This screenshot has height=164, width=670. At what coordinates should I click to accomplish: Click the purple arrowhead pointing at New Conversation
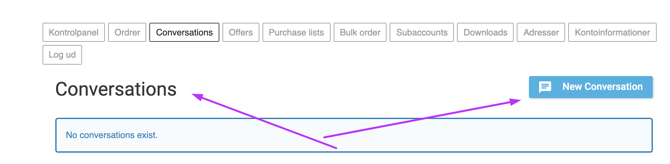pos(515,102)
